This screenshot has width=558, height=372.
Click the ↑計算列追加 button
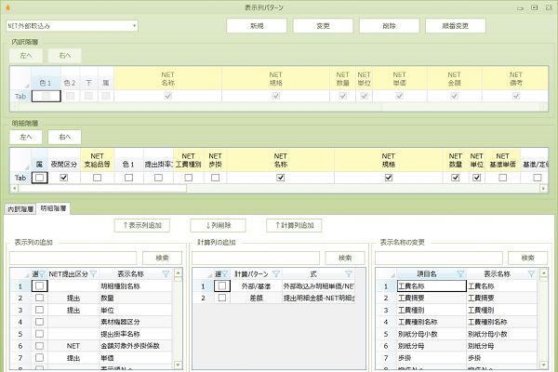pos(294,225)
